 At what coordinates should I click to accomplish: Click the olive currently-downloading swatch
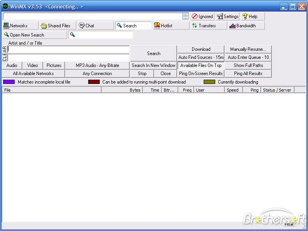[x=209, y=82]
